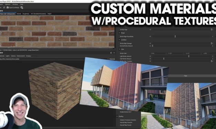The image size is (216, 129).
Task: Open the 3D view Lights menu
Action: (8, 56)
